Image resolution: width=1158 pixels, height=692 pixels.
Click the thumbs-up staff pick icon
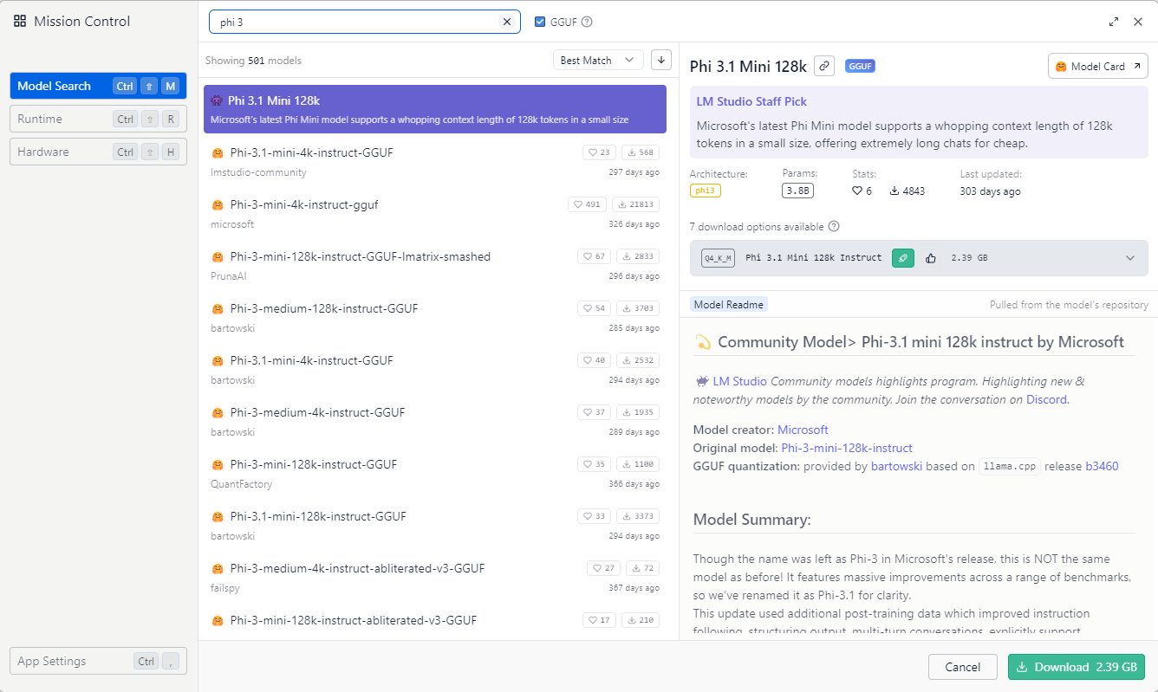[931, 258]
